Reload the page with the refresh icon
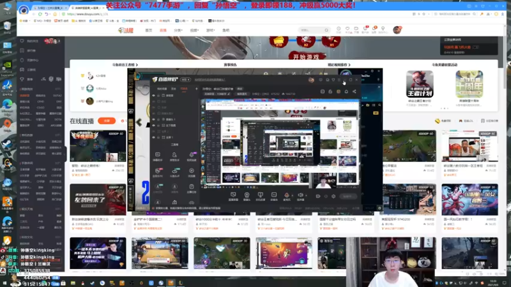 40,14
